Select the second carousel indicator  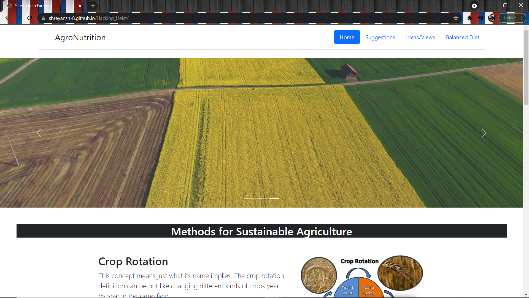click(261, 198)
